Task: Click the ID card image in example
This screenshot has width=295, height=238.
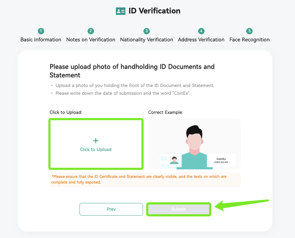Action: [170, 160]
